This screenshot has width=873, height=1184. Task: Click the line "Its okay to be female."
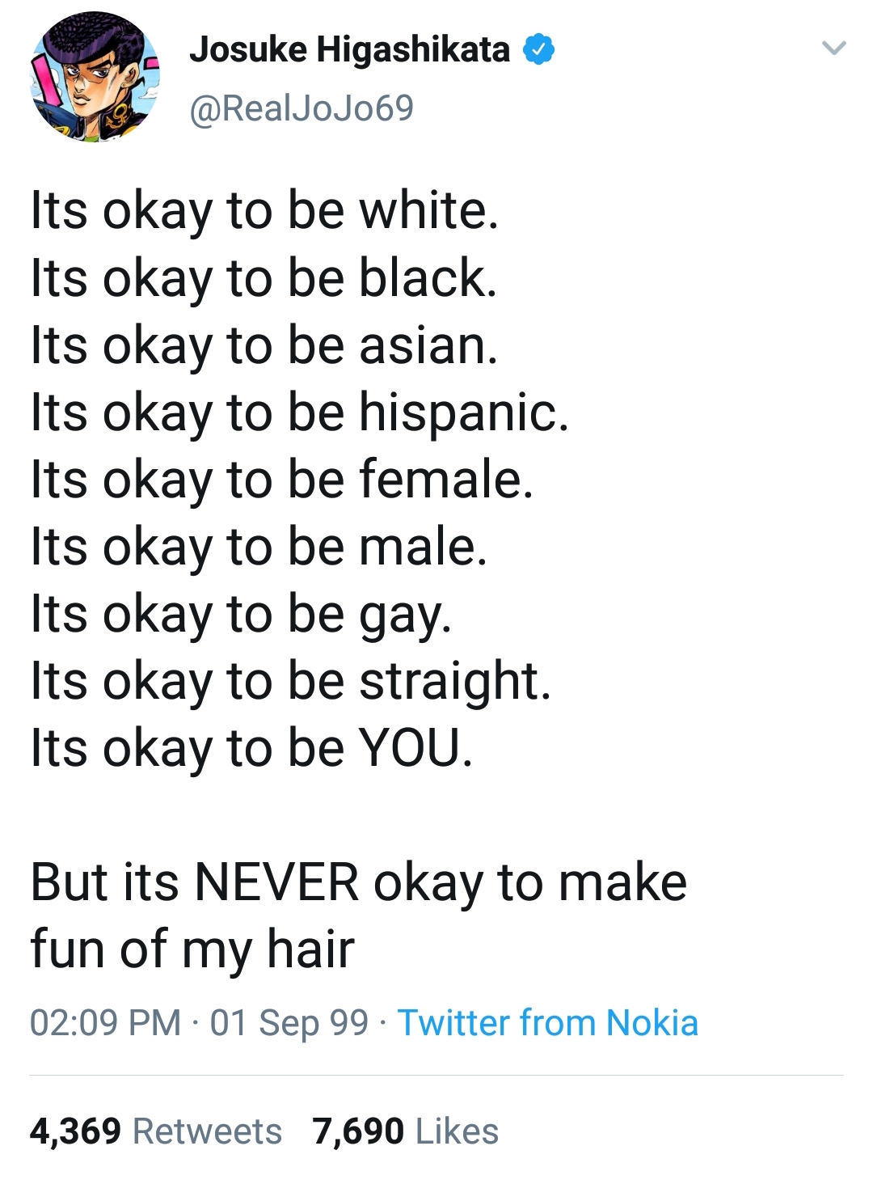coord(282,480)
